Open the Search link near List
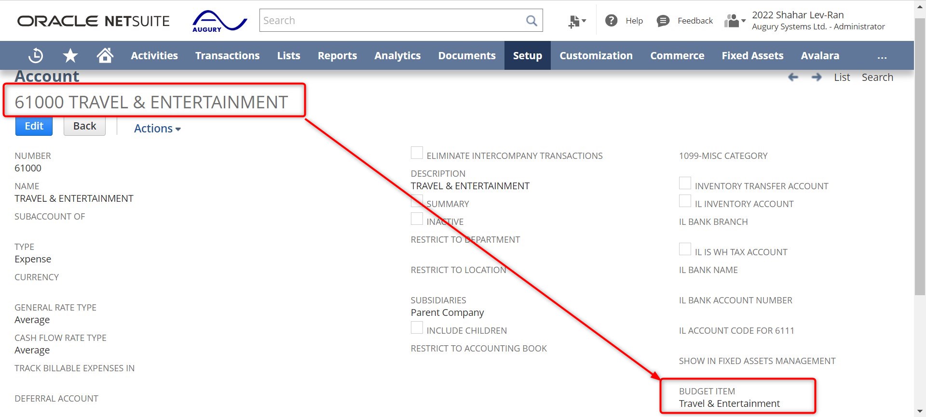This screenshot has height=417, width=926. pyautogui.click(x=877, y=77)
